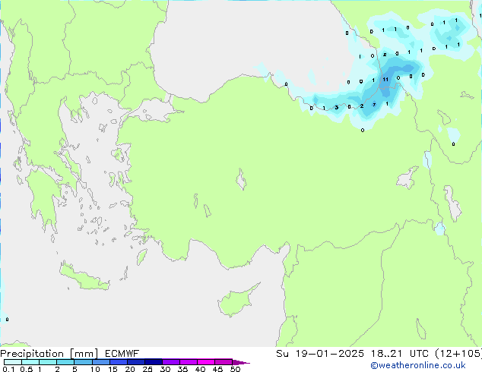Click the '[mm]' unit label

tap(84, 354)
